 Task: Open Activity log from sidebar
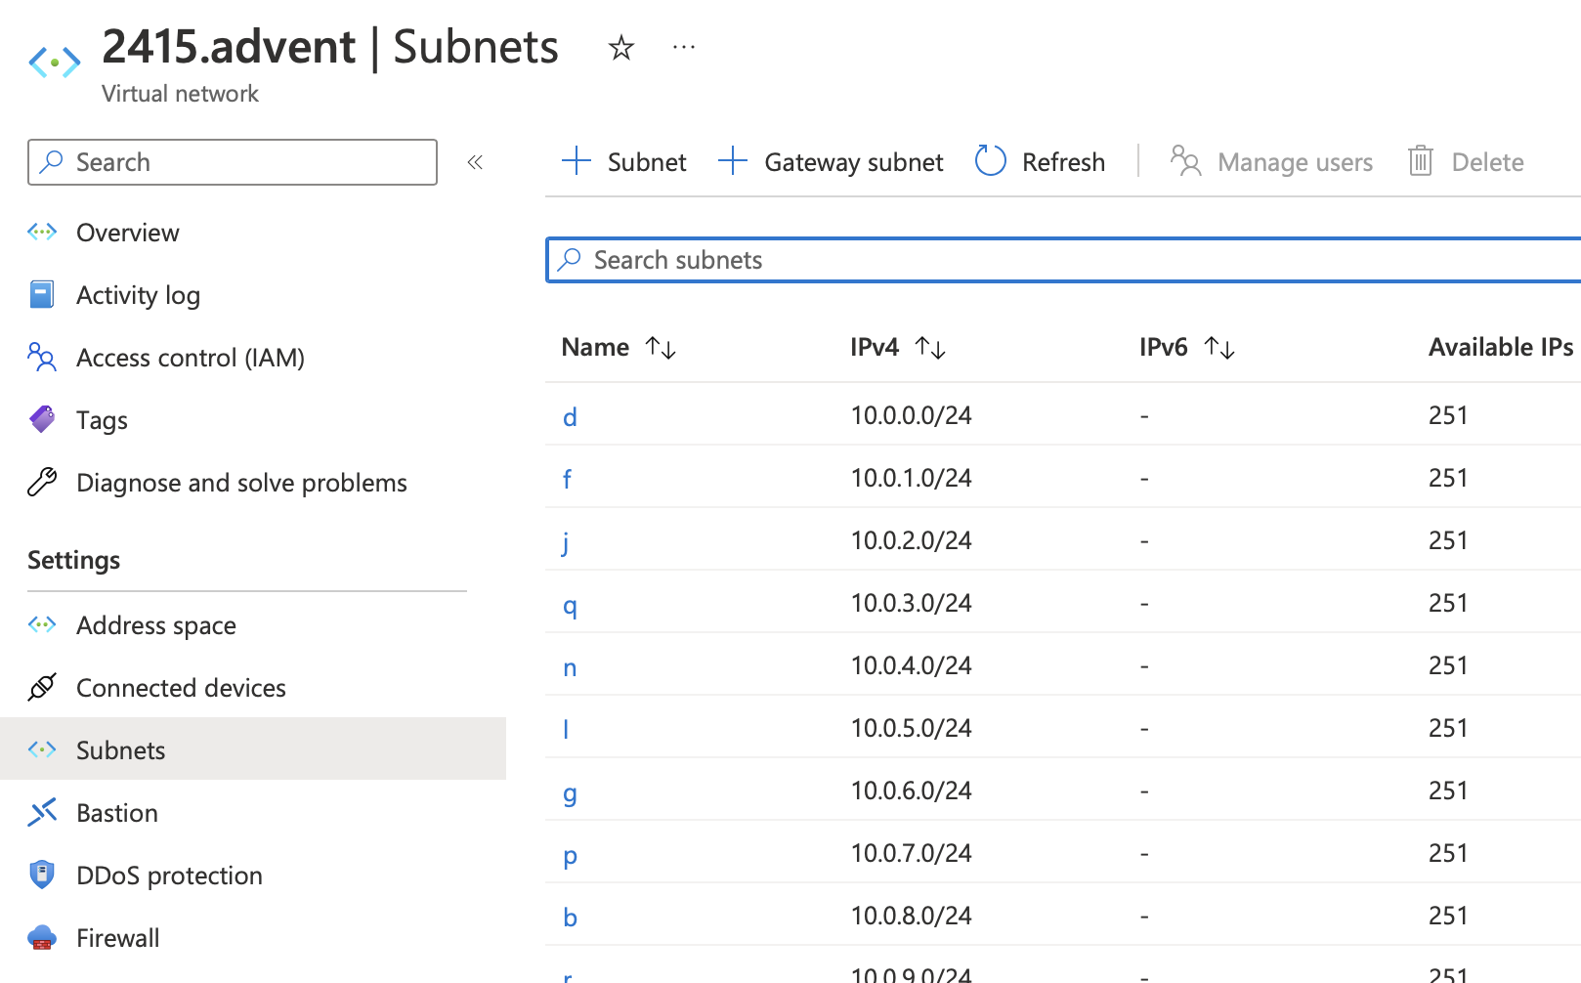tap(138, 295)
